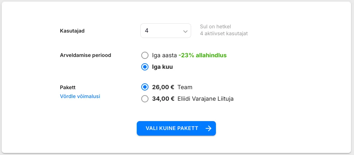Screen dimensions: 354x155
Task: Click the bold Iga kuu label
Action: [162, 67]
